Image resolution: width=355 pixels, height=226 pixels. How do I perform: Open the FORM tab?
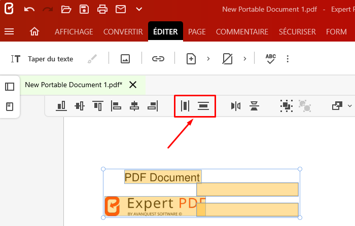click(x=336, y=32)
